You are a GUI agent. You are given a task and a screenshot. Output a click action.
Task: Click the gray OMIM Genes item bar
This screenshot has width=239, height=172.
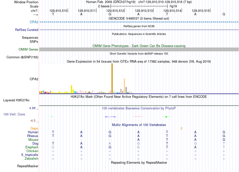(139, 49)
